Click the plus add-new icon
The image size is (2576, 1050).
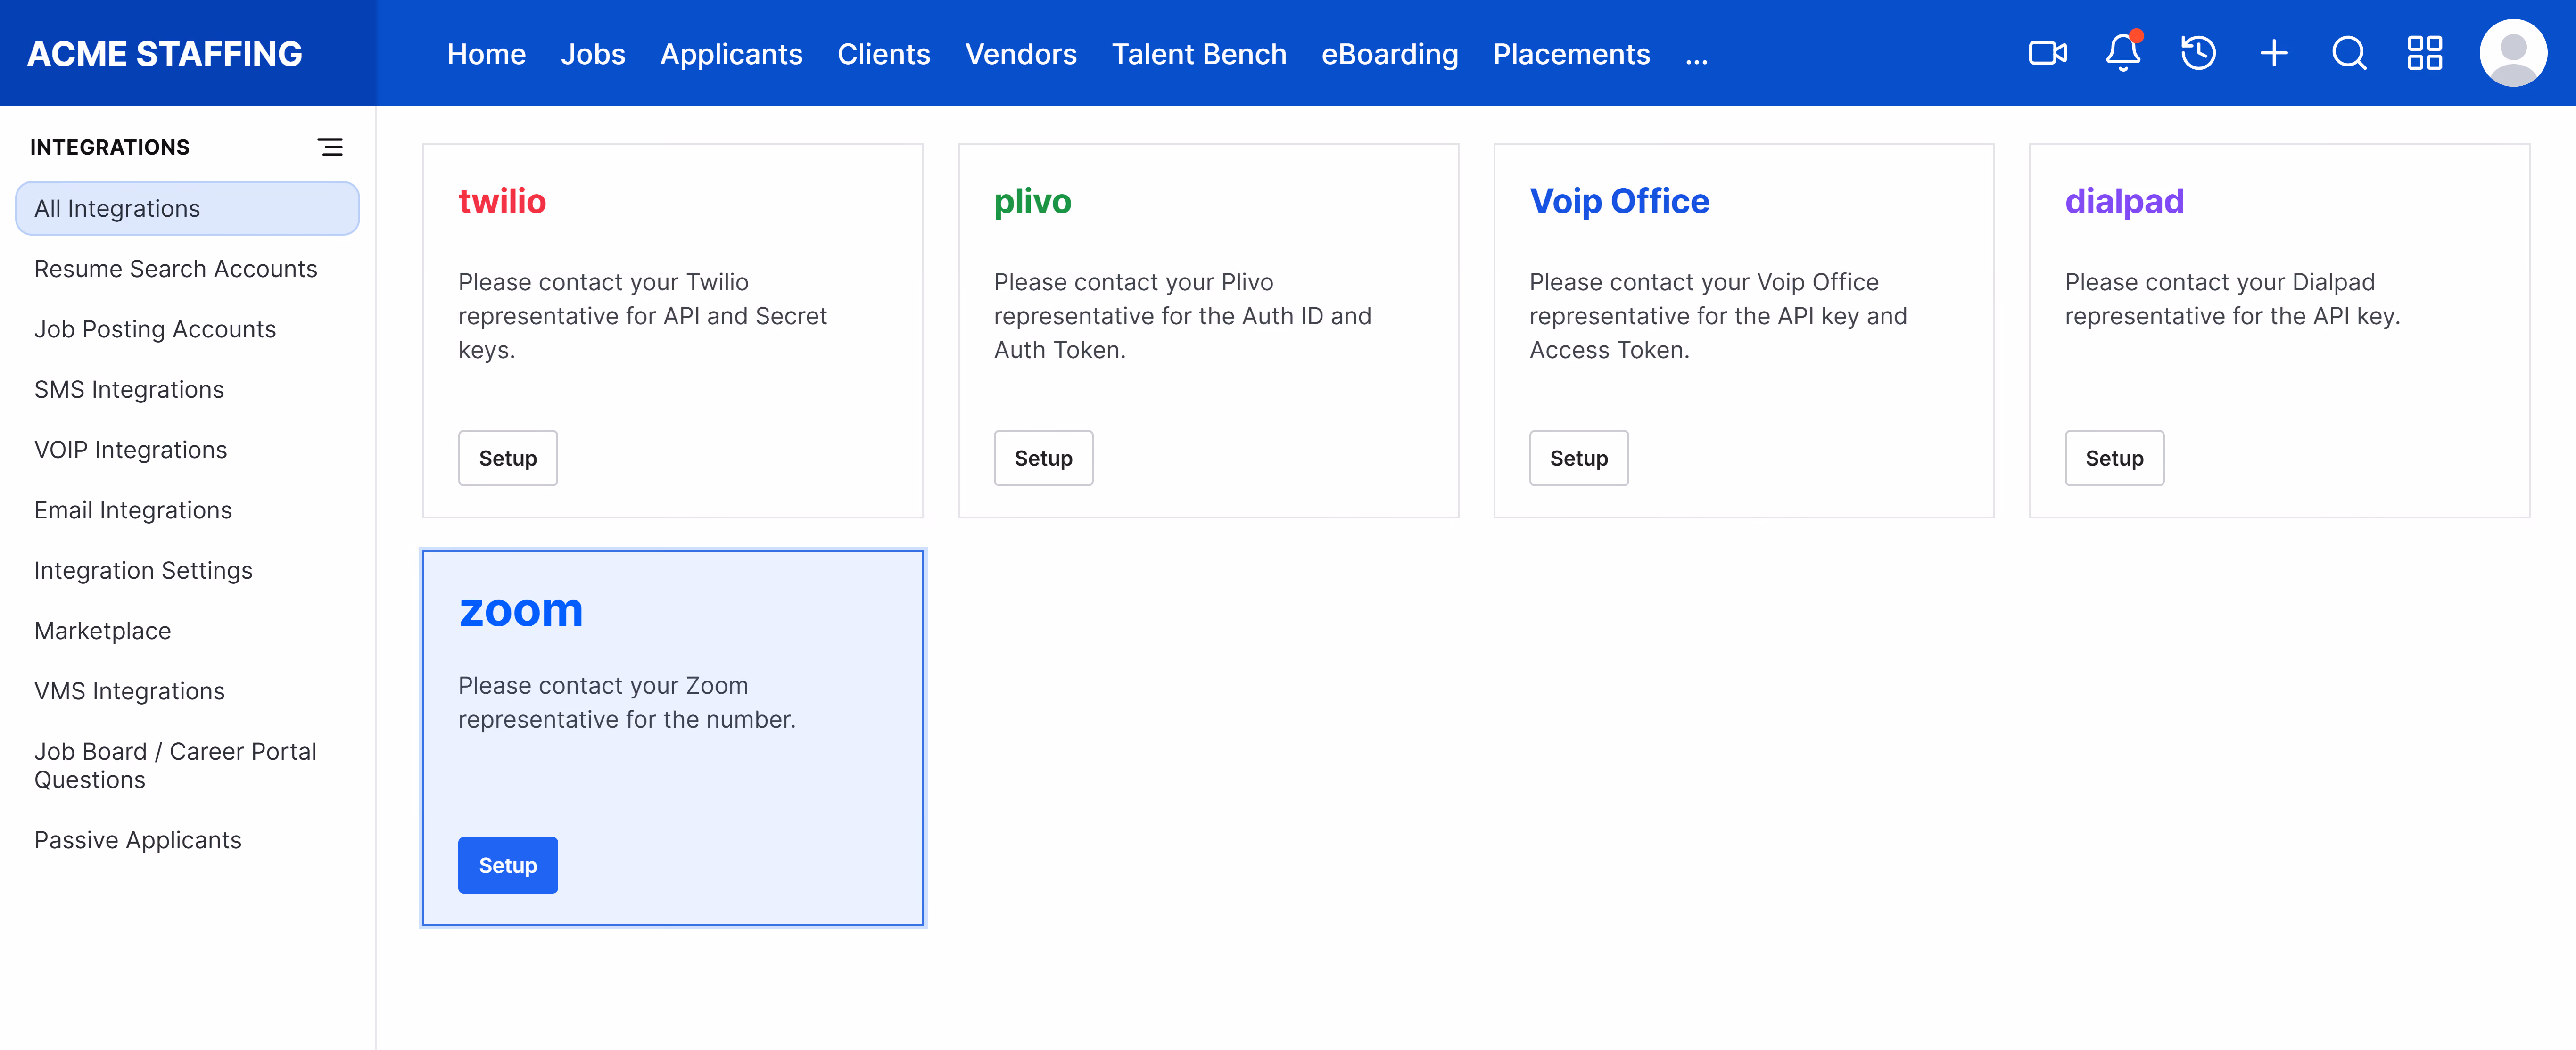pyautogui.click(x=2273, y=53)
